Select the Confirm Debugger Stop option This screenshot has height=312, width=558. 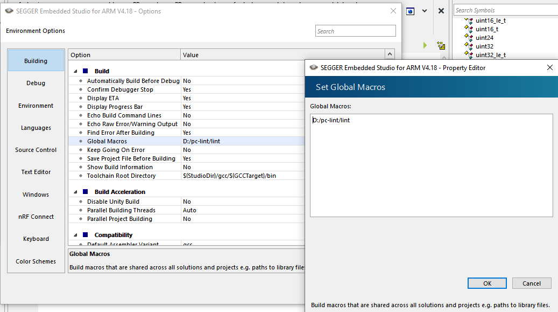120,89
